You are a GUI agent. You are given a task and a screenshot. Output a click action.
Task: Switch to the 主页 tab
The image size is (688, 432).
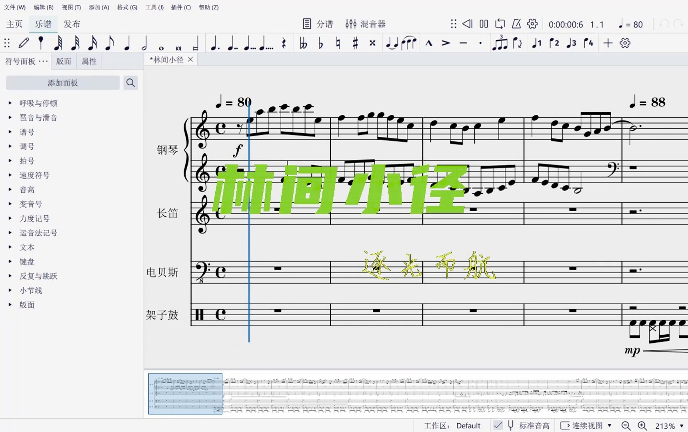(14, 24)
